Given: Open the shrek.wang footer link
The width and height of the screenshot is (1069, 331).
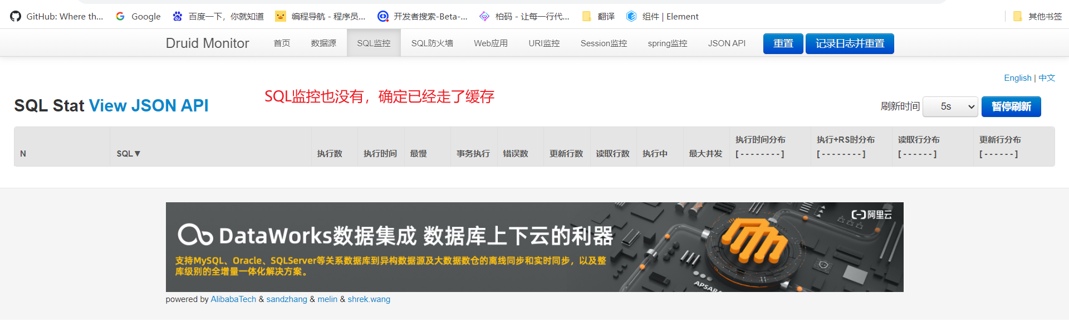Looking at the screenshot, I should (x=369, y=299).
